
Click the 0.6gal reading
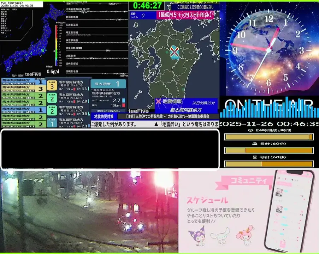point(53,72)
